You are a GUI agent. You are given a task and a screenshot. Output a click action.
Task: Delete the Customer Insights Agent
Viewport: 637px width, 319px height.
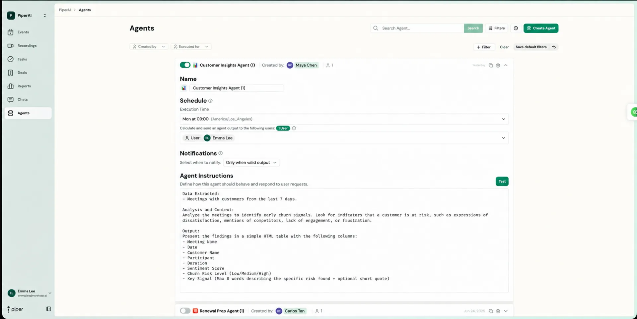click(x=498, y=65)
